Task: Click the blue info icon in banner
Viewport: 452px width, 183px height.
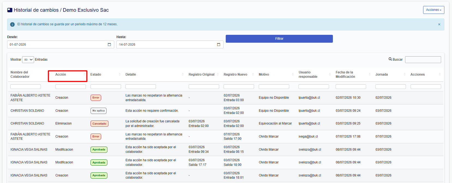Action: coord(12,24)
